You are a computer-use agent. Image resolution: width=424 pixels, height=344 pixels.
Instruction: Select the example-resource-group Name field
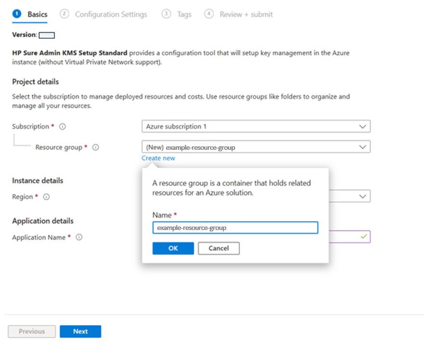(x=235, y=227)
